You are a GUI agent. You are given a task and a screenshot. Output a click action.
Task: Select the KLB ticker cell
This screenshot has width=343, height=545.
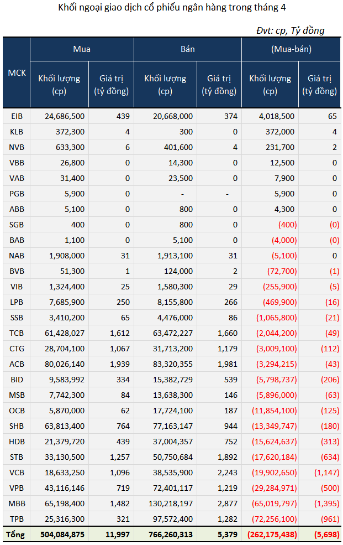click(17, 132)
